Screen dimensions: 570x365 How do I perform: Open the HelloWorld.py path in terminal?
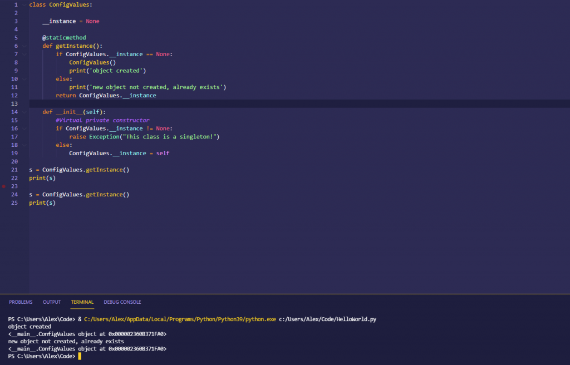327,319
